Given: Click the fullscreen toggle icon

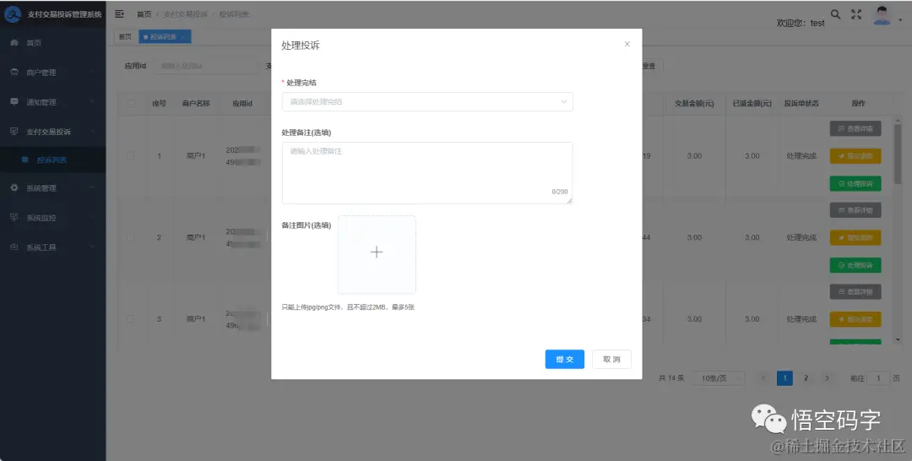Looking at the screenshot, I should 856,14.
